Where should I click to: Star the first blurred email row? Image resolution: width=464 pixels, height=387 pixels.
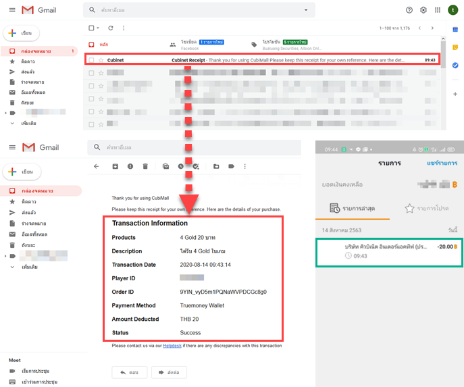point(101,73)
